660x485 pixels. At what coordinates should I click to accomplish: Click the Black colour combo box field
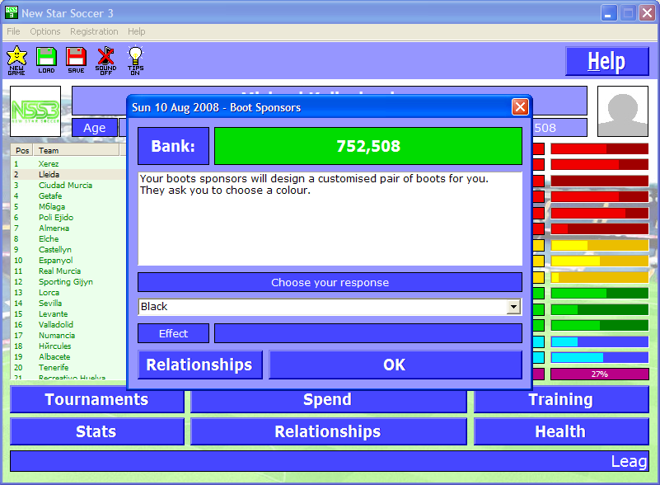tap(321, 307)
